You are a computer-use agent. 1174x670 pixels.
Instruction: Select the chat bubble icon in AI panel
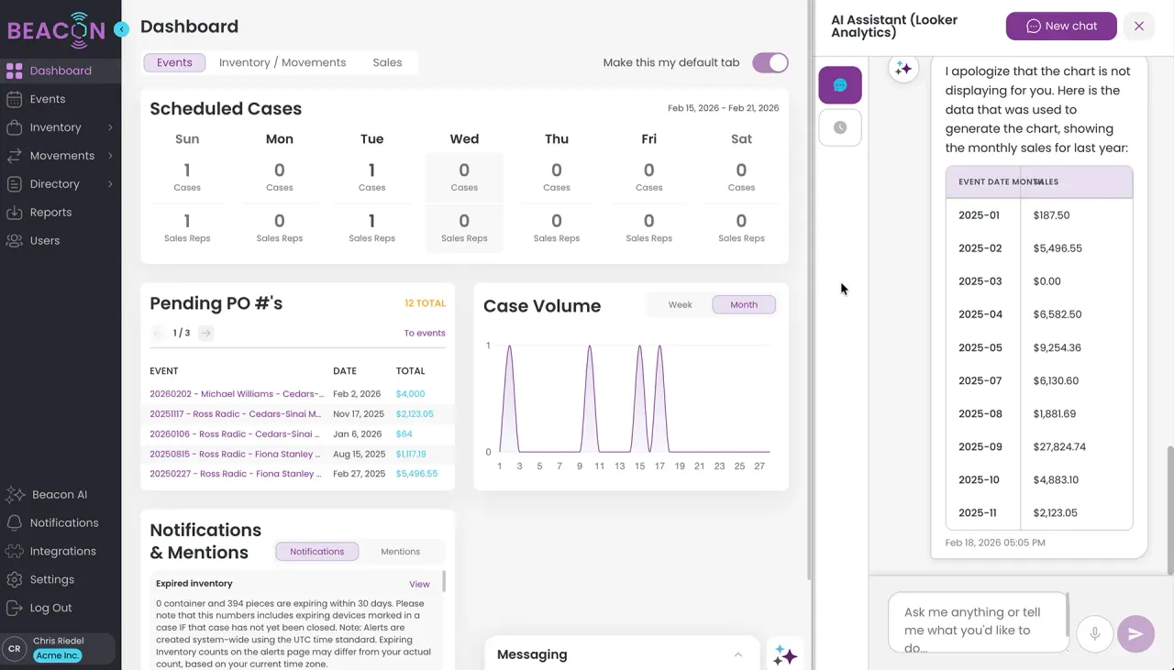(839, 84)
